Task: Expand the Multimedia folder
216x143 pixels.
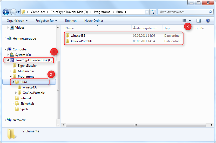Action: tap(11, 71)
